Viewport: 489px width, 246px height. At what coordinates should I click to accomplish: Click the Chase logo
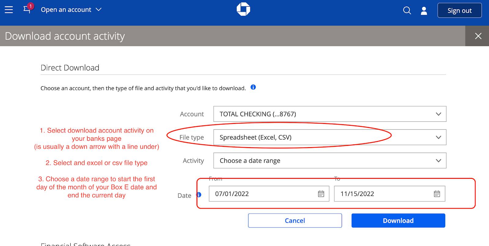(x=243, y=9)
